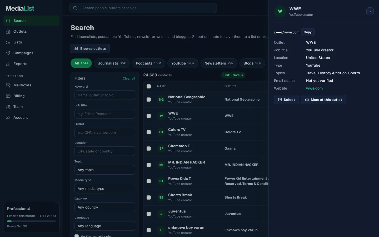Viewport: 379px width, 237px height.
Task: Switch to the Newsletters tab
Action: (219, 63)
